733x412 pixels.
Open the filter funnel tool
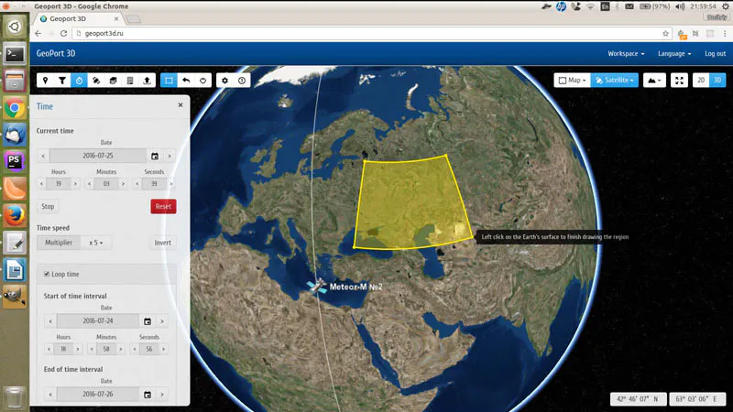62,81
